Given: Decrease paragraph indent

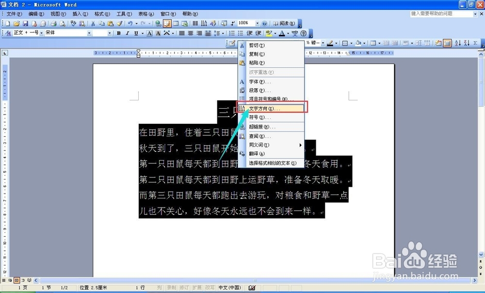Looking at the screenshot, I should (x=249, y=33).
